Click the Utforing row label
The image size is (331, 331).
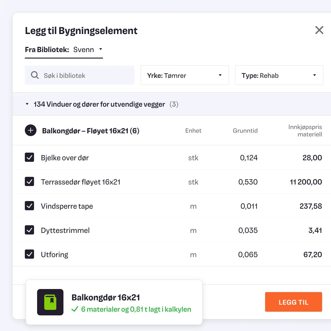tap(55, 255)
